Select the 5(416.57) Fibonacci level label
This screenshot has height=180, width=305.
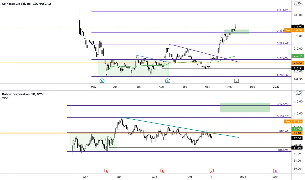pos(283,10)
